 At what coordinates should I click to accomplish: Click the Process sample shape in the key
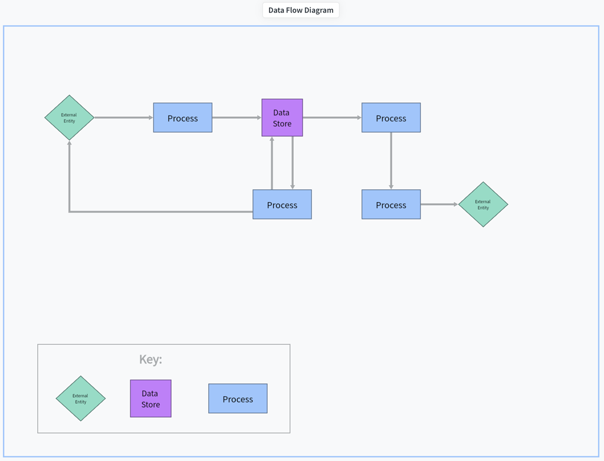click(238, 399)
